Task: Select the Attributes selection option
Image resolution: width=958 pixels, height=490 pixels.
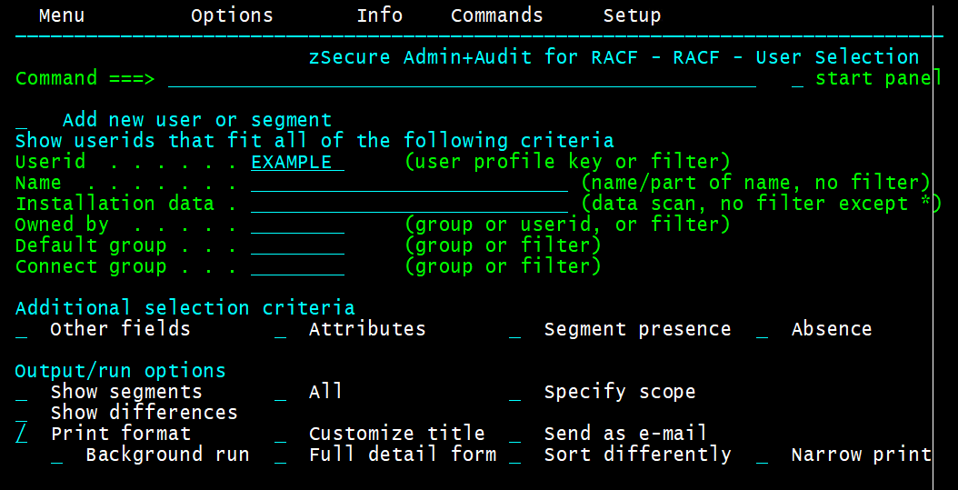Action: [281, 329]
